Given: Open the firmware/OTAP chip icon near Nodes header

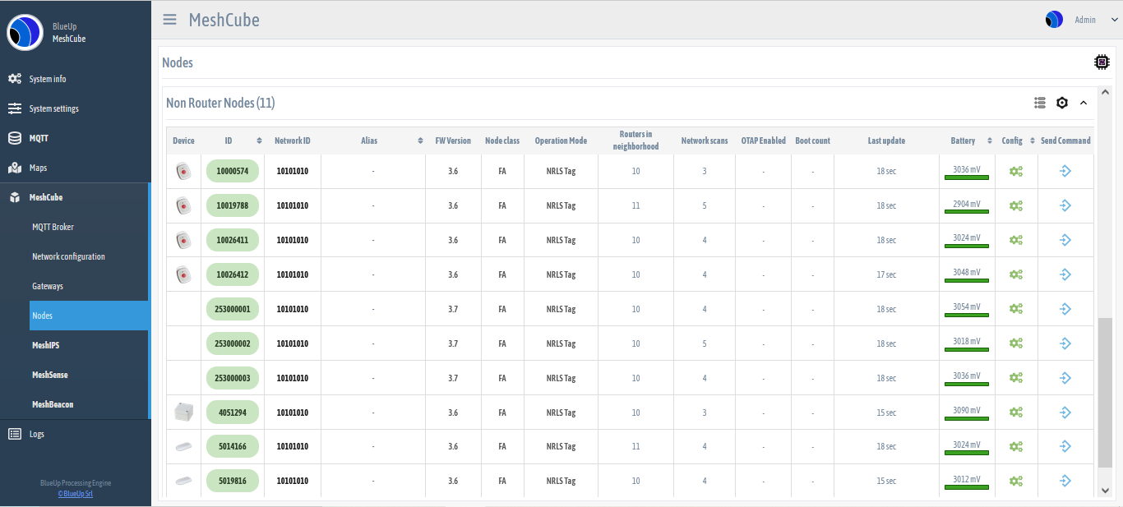Looking at the screenshot, I should (x=1102, y=62).
